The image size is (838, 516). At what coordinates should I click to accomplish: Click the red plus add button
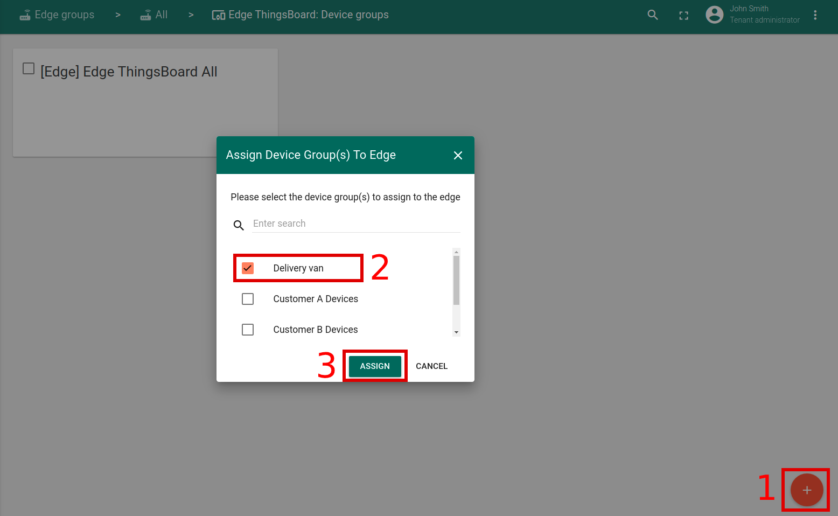point(806,490)
